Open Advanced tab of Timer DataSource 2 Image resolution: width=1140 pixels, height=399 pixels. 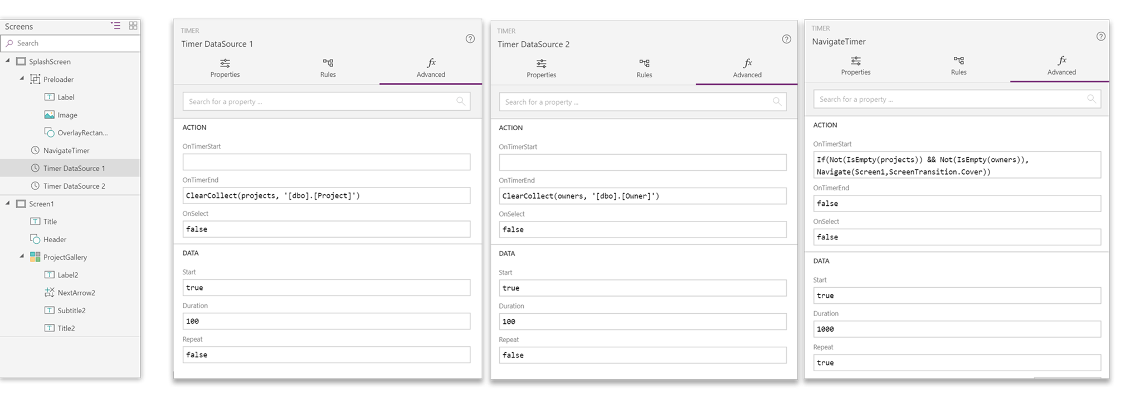(747, 69)
